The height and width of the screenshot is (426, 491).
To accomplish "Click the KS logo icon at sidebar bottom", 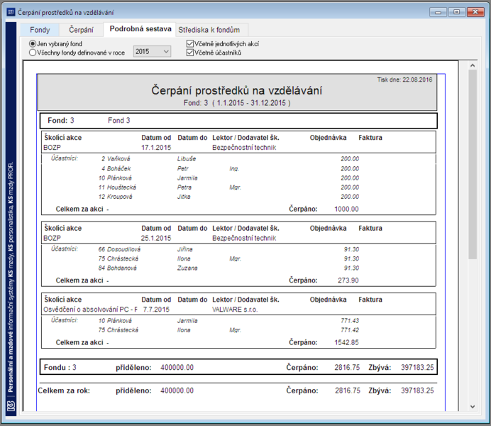I will [x=11, y=407].
